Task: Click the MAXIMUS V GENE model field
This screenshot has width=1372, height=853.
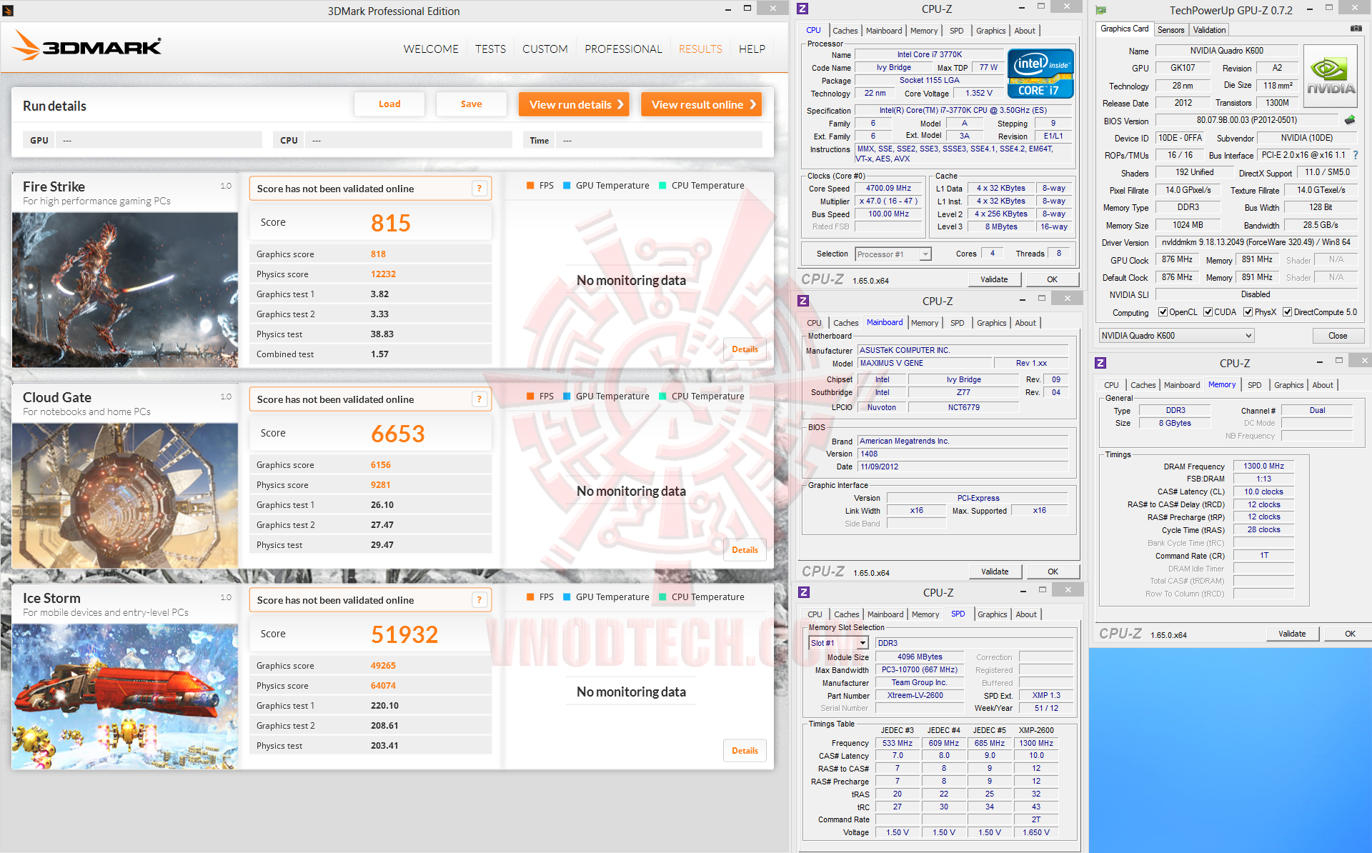Action: [x=924, y=363]
